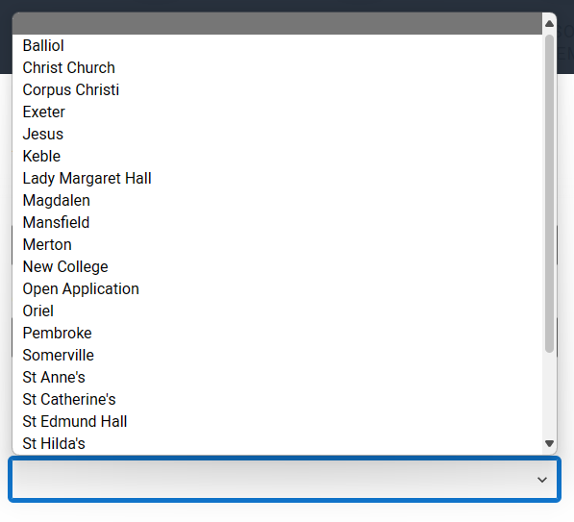The height and width of the screenshot is (522, 574).
Task: Select St Hilda's option
Action: click(x=277, y=444)
